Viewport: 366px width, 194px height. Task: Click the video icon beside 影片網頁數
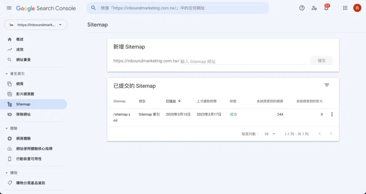pos(10,94)
